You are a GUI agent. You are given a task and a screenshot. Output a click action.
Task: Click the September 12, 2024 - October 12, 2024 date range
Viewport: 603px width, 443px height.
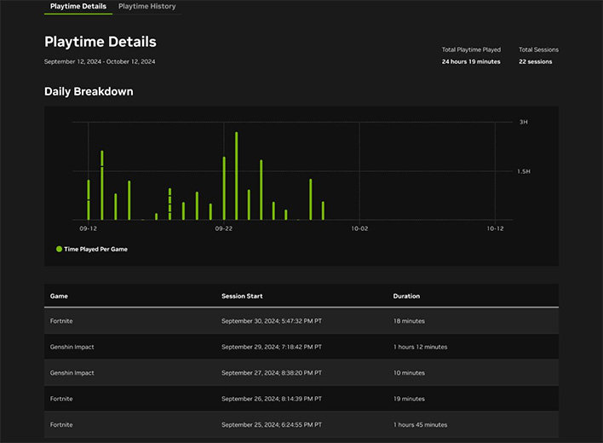click(100, 61)
